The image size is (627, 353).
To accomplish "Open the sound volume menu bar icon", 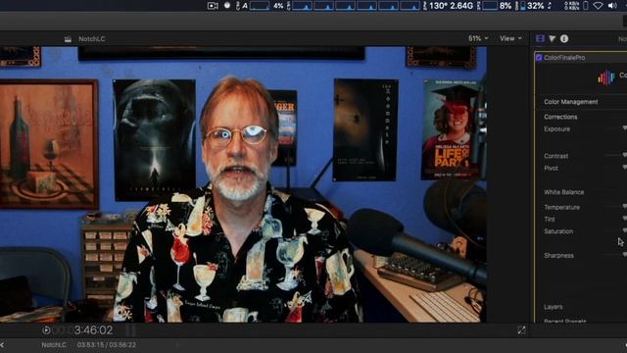I will (612, 6).
